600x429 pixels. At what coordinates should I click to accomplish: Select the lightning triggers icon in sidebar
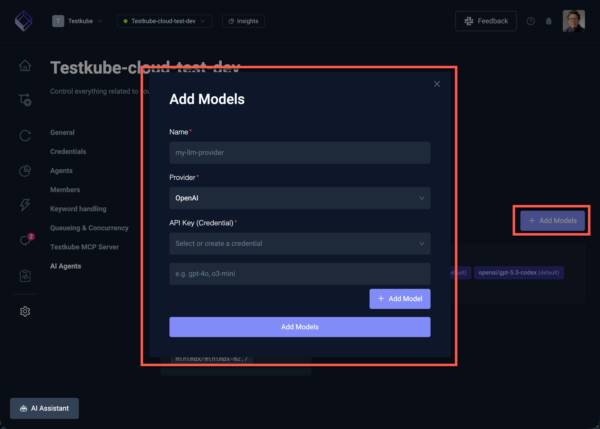[25, 205]
